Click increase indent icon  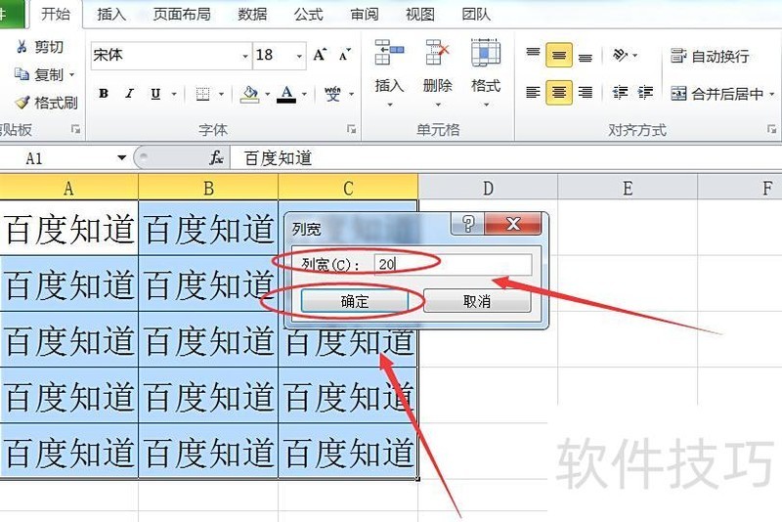645,93
